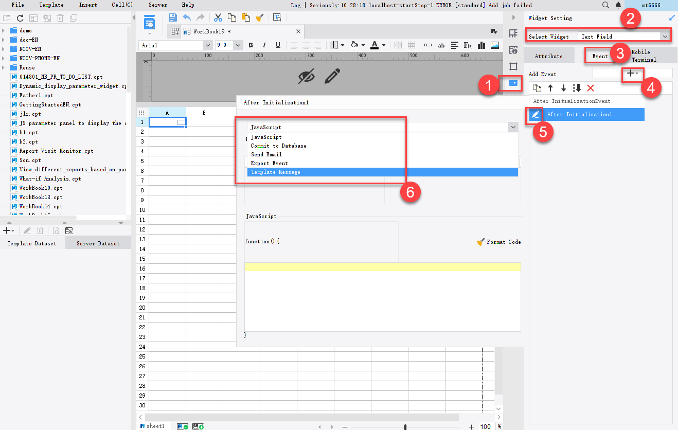Edit the After Initialization1 event
The height and width of the screenshot is (430, 678).
pos(536,114)
